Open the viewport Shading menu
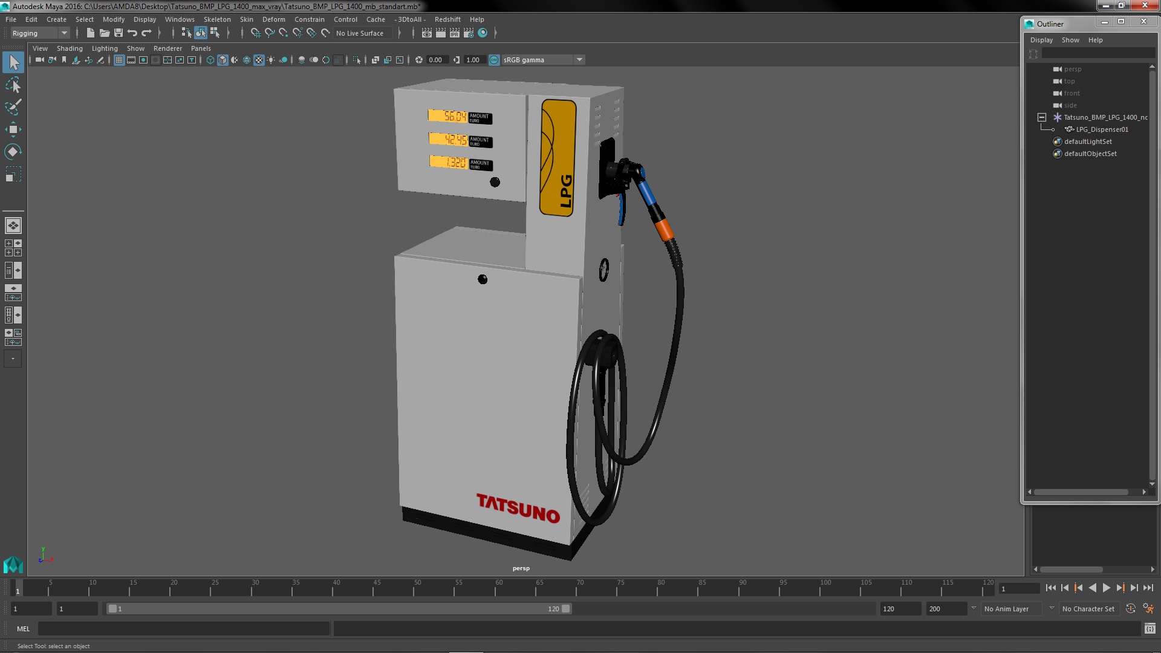Image resolution: width=1161 pixels, height=653 pixels. coord(70,48)
